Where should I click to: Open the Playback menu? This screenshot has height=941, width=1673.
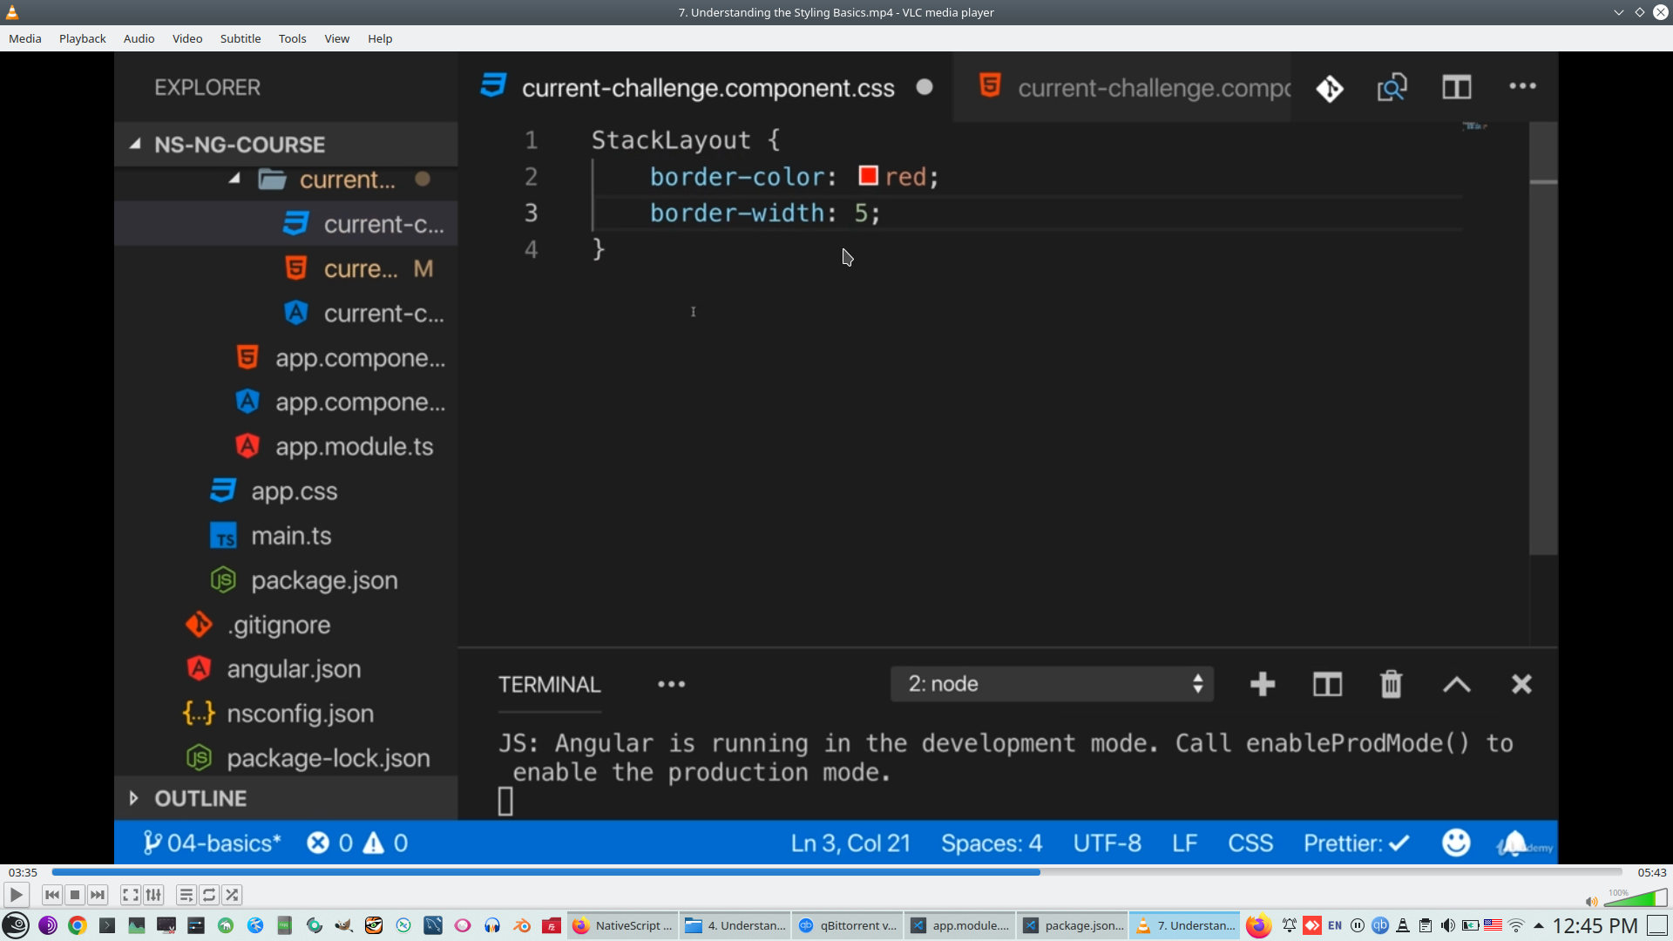pyautogui.click(x=82, y=38)
